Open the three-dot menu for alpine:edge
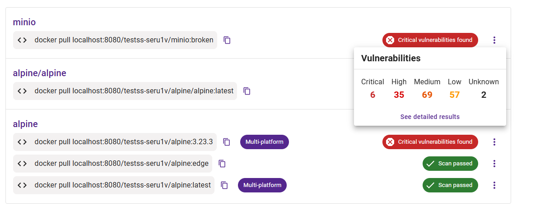 [x=494, y=164]
